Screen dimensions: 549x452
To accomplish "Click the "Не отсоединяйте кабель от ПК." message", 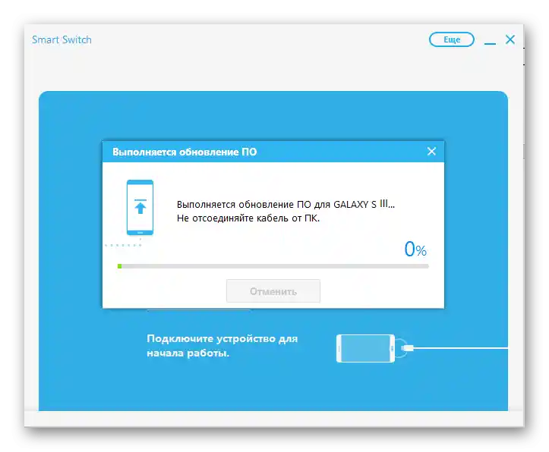I will click(x=248, y=218).
